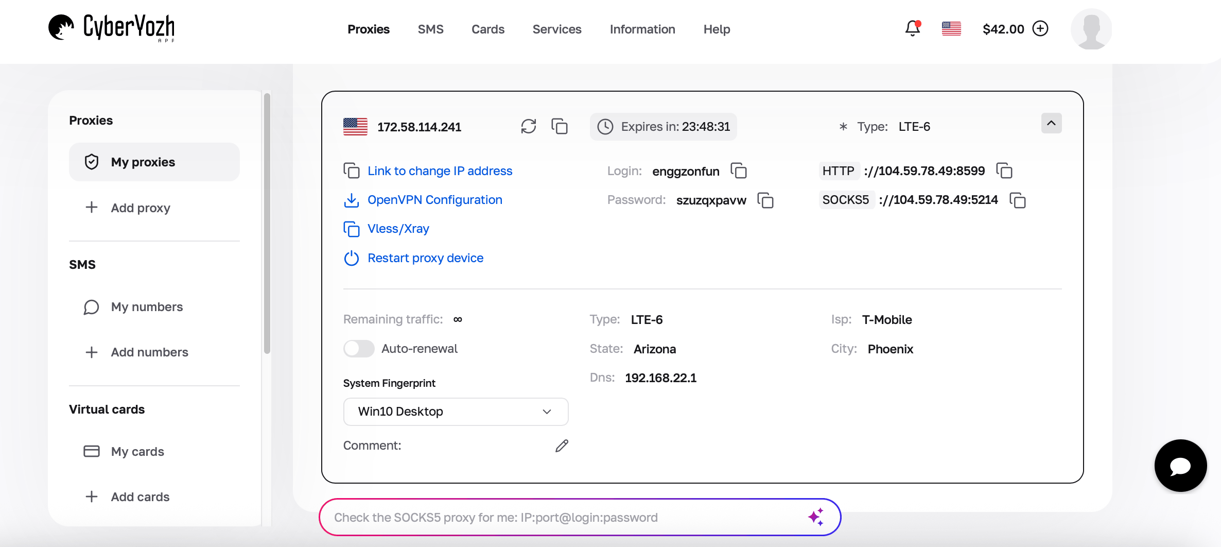Edit the comment with the pencil icon

click(561, 445)
